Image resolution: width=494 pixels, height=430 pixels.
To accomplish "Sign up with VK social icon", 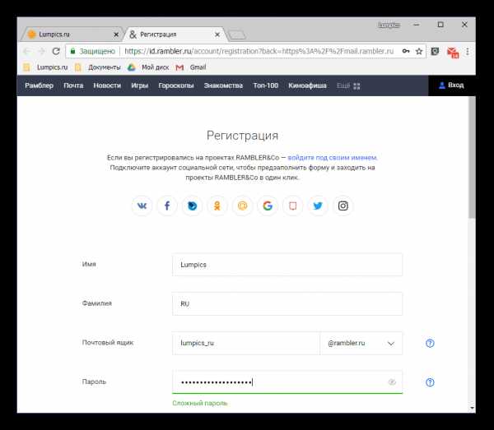I will tap(142, 206).
